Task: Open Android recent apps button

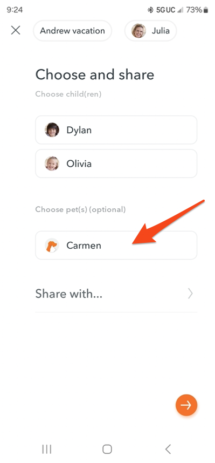Action: [46, 449]
